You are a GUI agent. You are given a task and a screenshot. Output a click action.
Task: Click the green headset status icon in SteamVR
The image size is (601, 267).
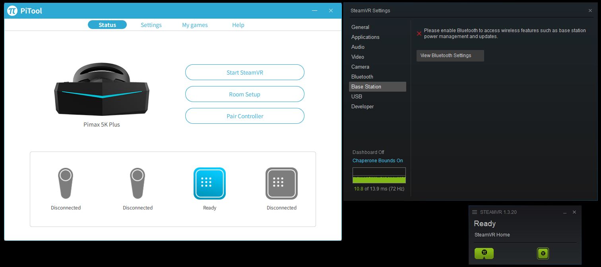(x=484, y=254)
